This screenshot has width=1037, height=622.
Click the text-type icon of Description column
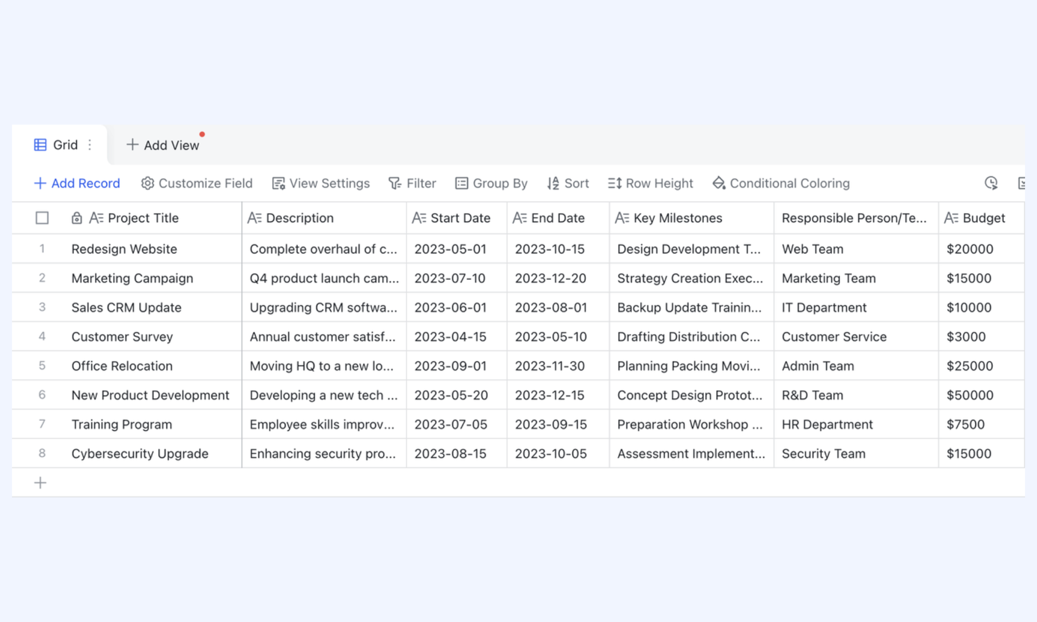point(255,218)
